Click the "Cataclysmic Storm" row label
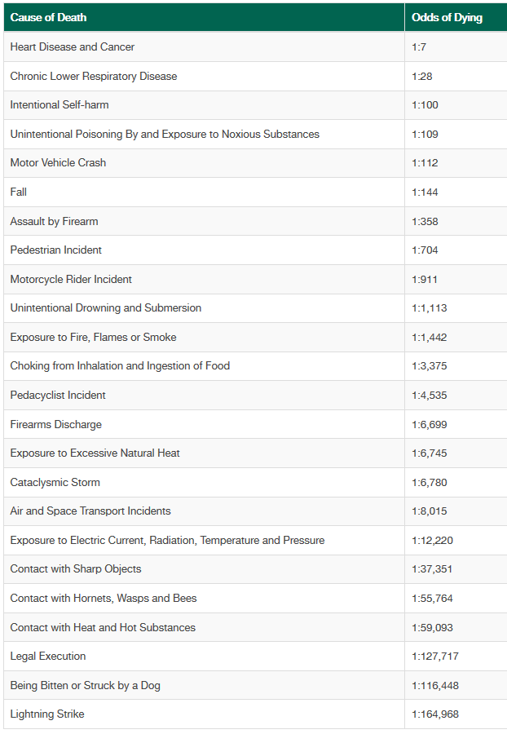507x734 pixels. click(55, 482)
